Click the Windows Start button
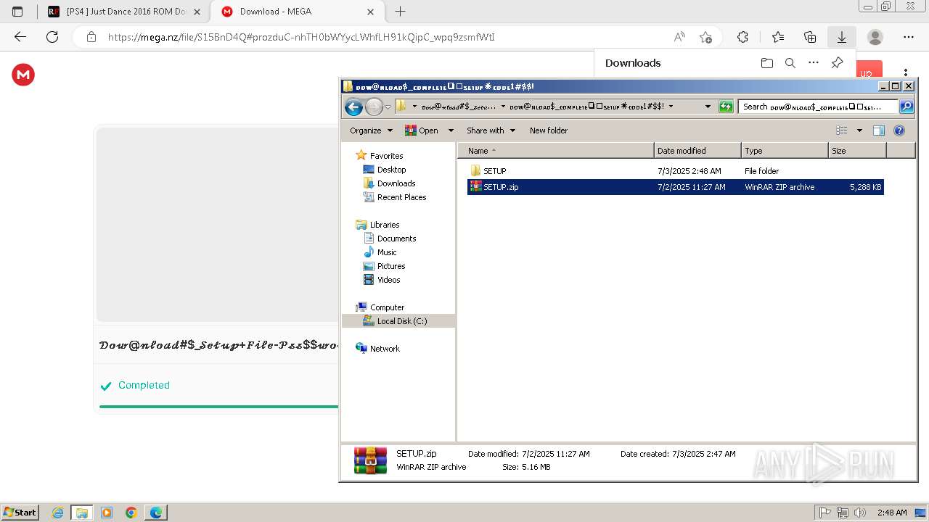929x522 pixels. 20,513
